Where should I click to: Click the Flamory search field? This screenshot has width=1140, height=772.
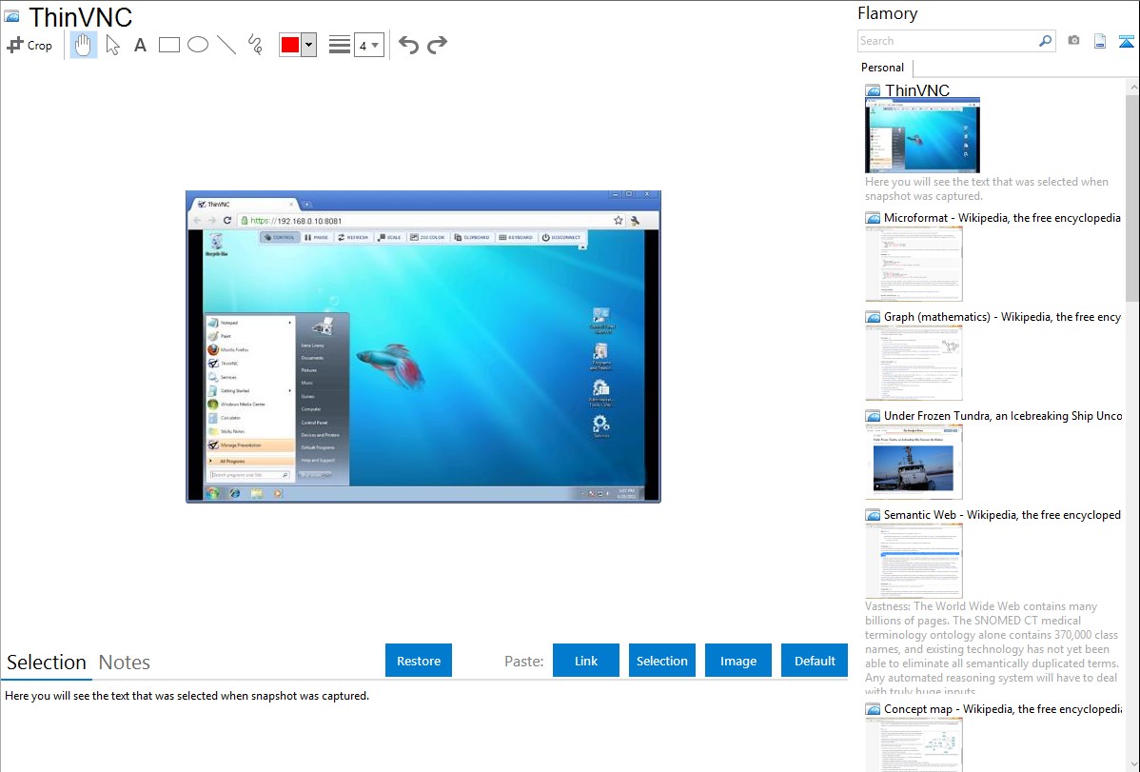(947, 41)
